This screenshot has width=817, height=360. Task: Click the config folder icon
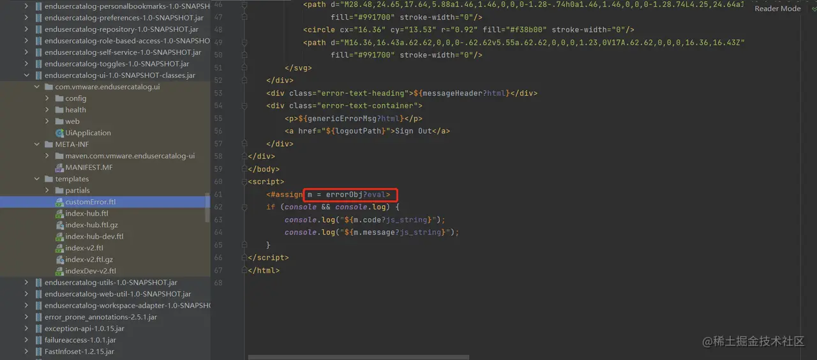pyautogui.click(x=59, y=98)
